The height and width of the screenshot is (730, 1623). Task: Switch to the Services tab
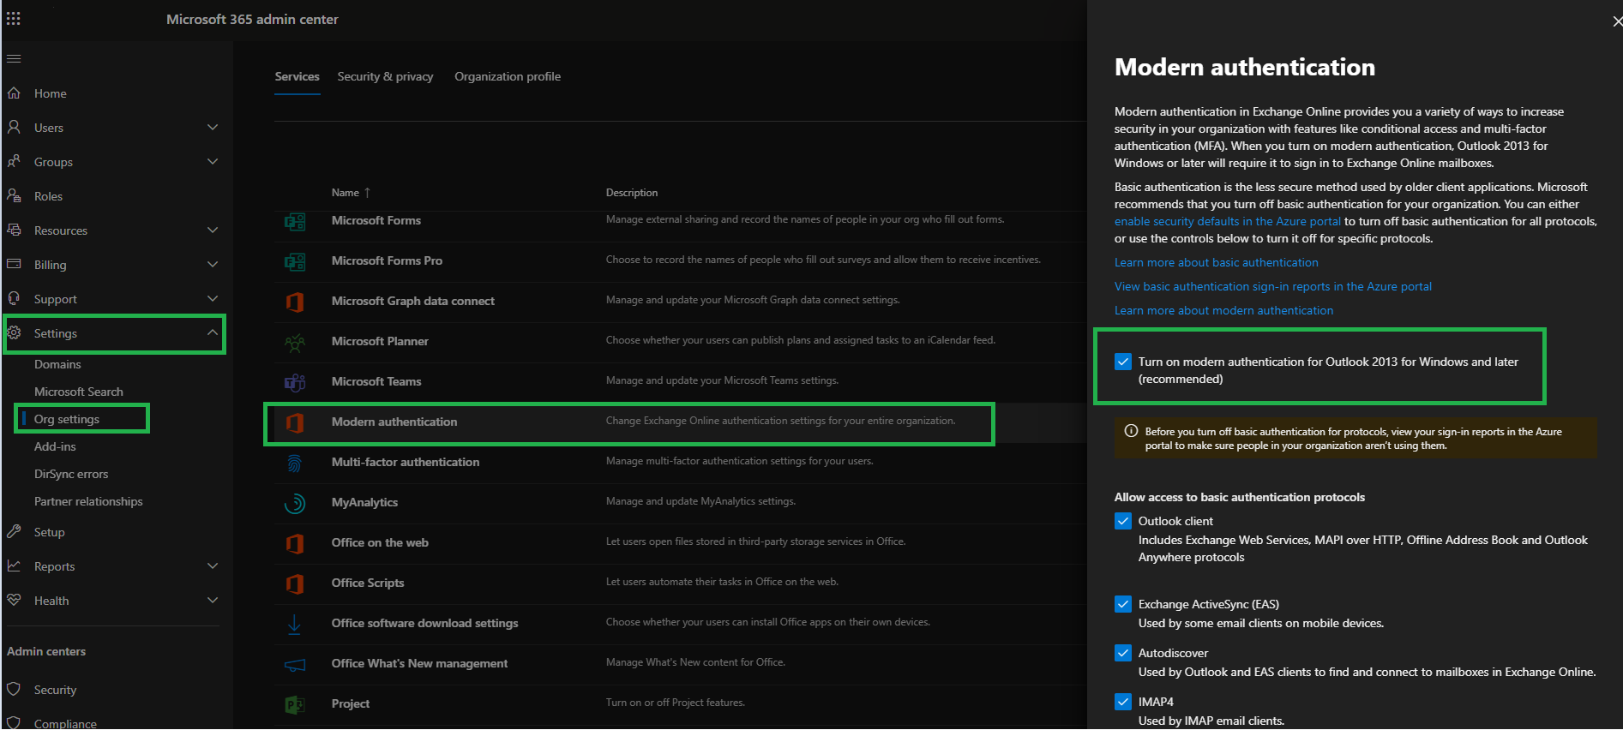pyautogui.click(x=297, y=77)
